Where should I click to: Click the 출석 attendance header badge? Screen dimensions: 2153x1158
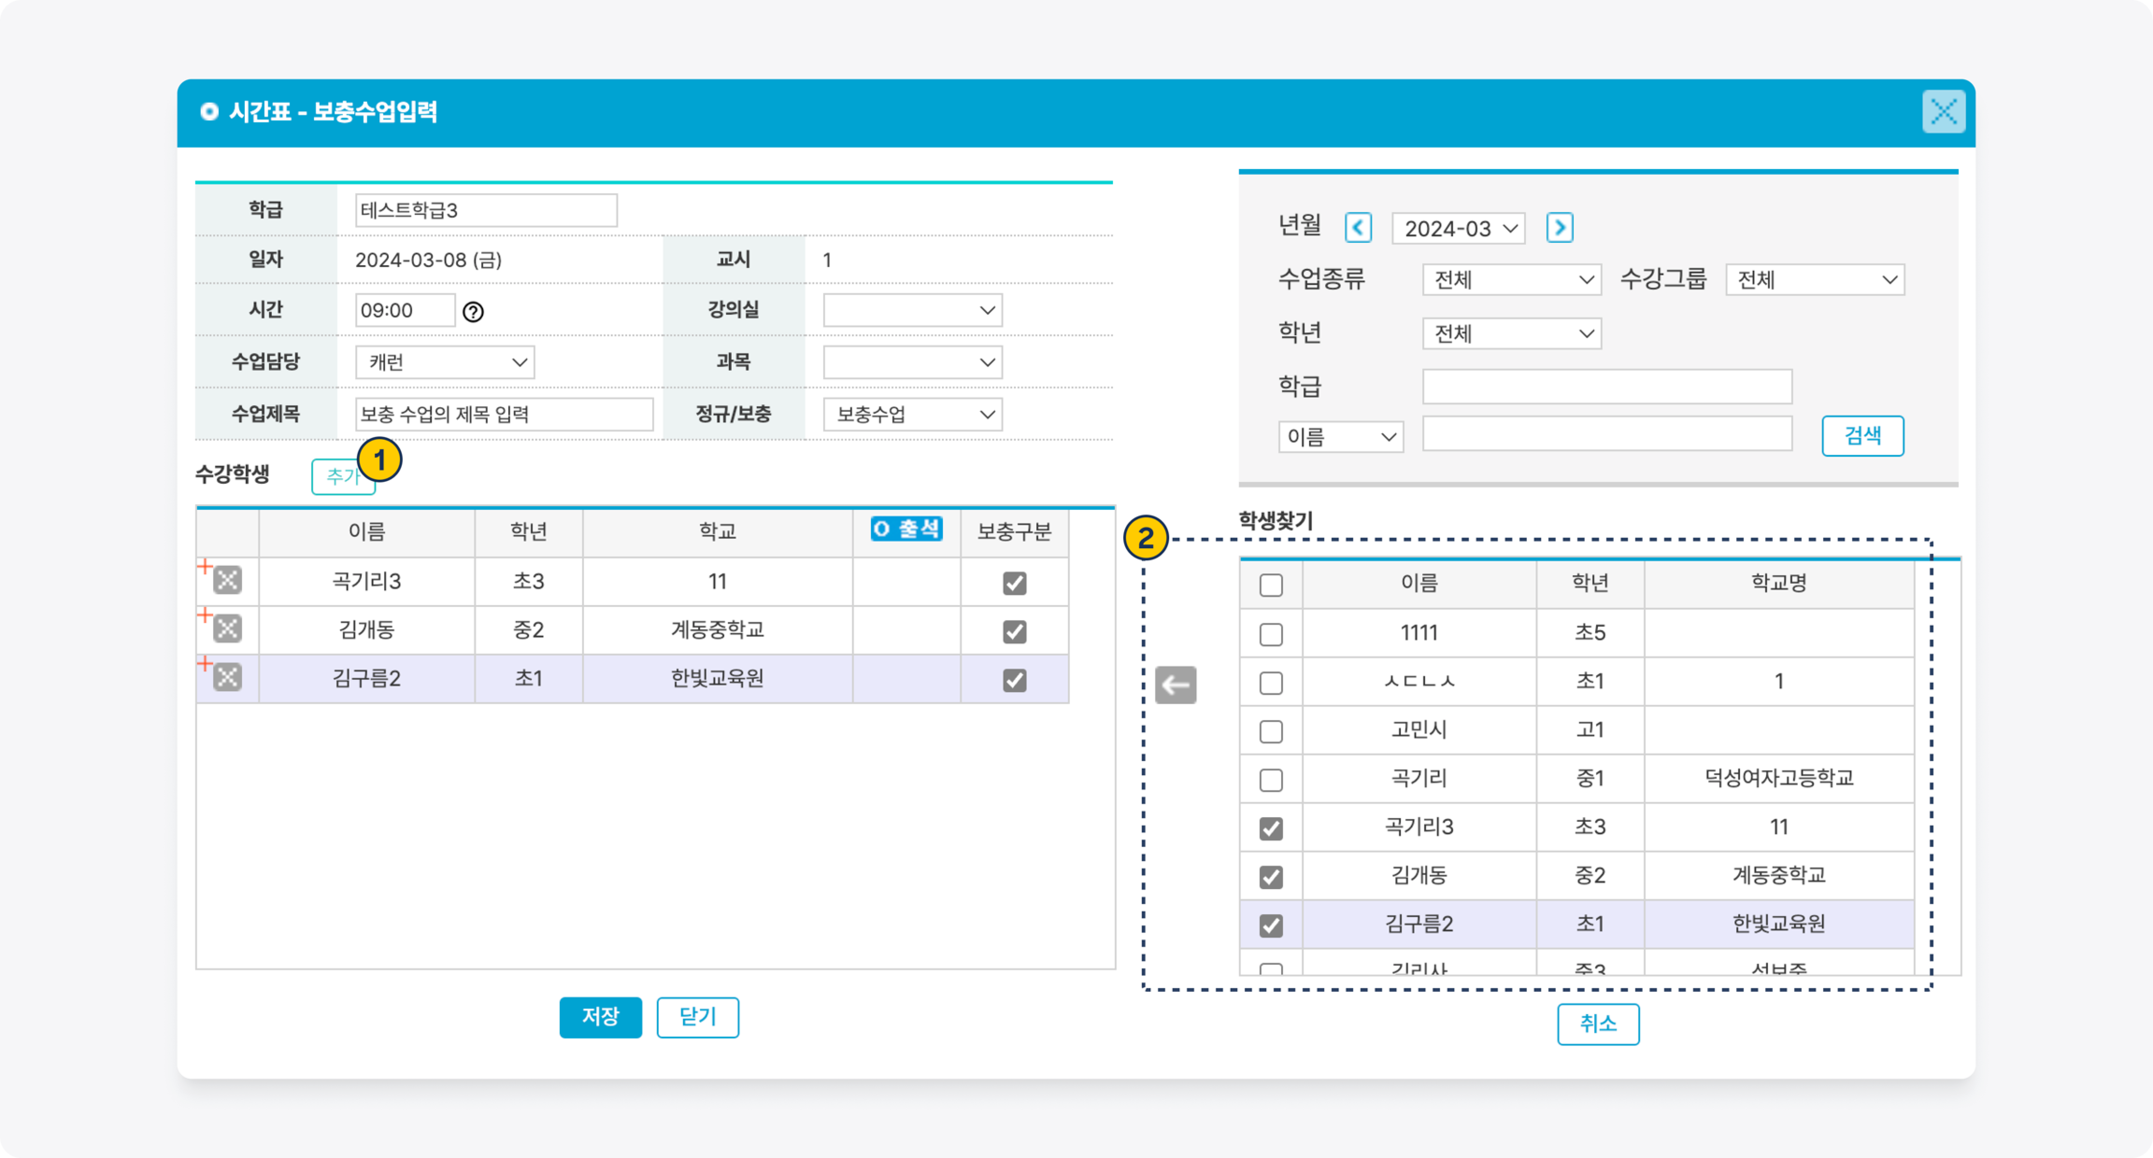click(906, 529)
